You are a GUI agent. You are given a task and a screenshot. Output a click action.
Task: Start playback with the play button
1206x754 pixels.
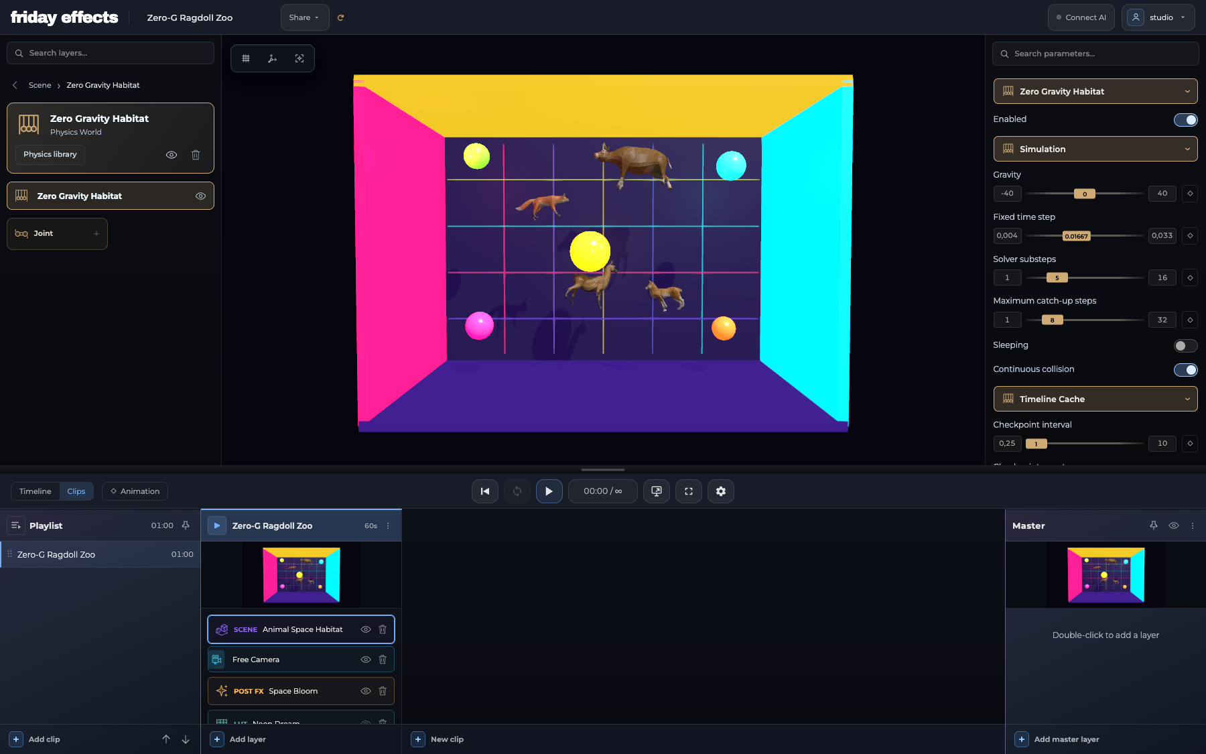(549, 491)
